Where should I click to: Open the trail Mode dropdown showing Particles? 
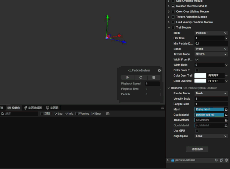(211, 33)
